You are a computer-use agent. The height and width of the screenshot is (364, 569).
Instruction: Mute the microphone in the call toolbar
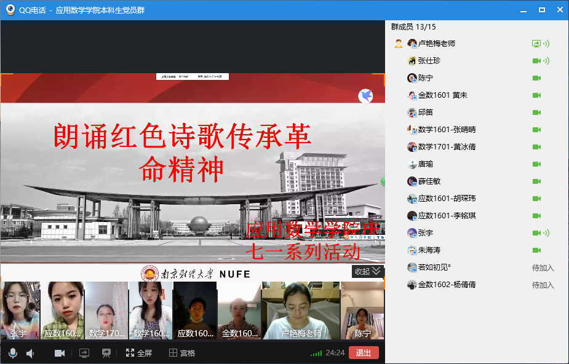(x=12, y=353)
